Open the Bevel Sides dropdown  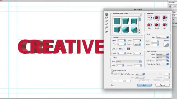(163, 37)
